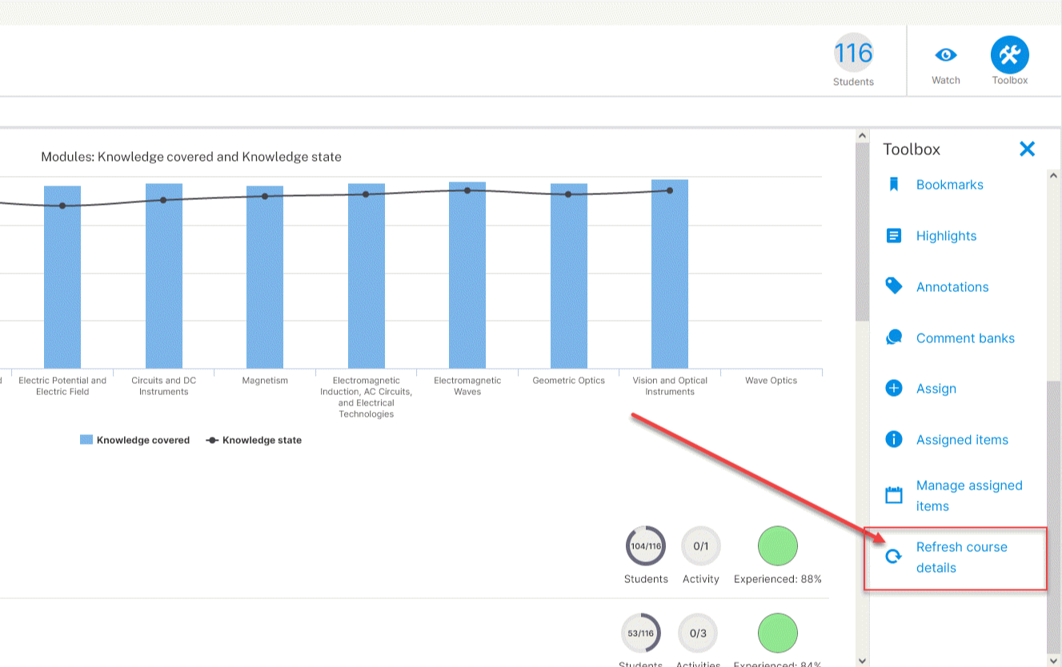Click the Bookmarks icon

894,185
